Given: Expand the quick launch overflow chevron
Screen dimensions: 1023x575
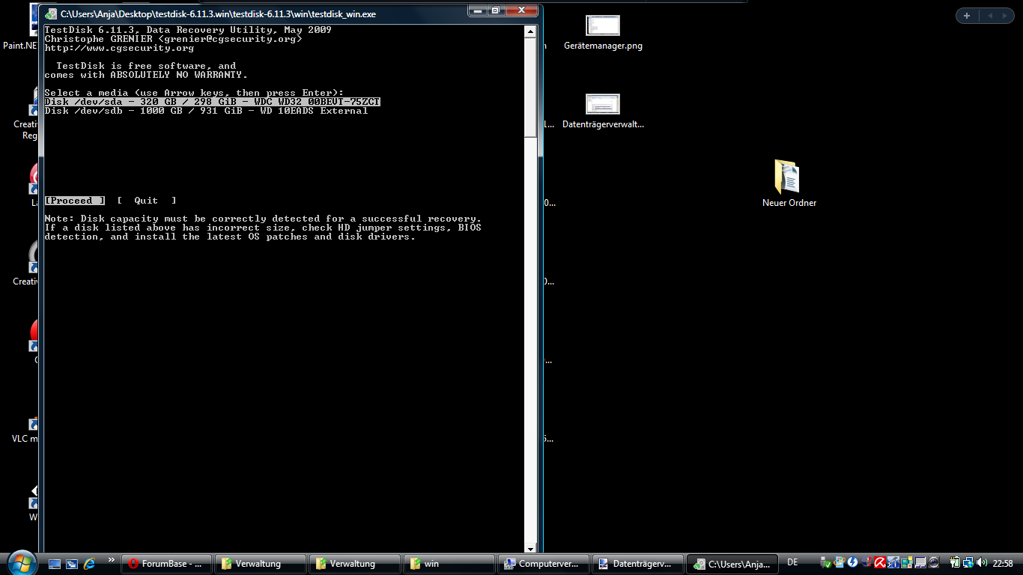Looking at the screenshot, I should 112,560.
